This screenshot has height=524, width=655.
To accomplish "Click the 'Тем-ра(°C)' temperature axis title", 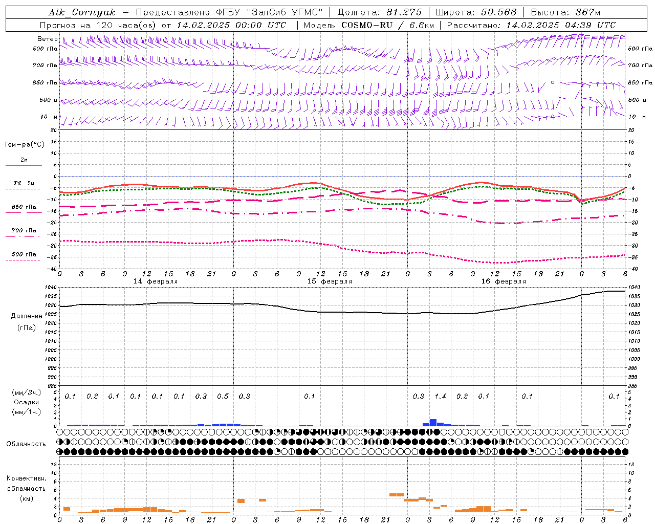I will 24,144.
